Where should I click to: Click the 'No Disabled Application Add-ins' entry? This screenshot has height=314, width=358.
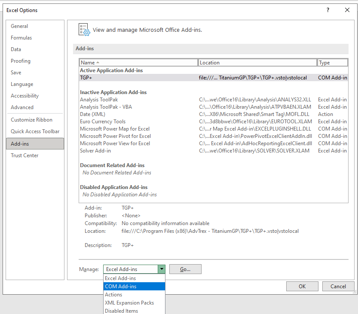point(119,195)
